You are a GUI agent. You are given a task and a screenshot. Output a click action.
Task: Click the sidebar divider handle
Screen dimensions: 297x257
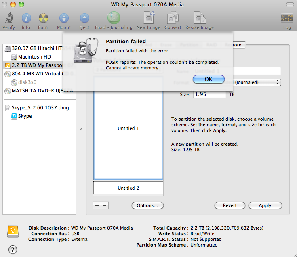coord(81,129)
